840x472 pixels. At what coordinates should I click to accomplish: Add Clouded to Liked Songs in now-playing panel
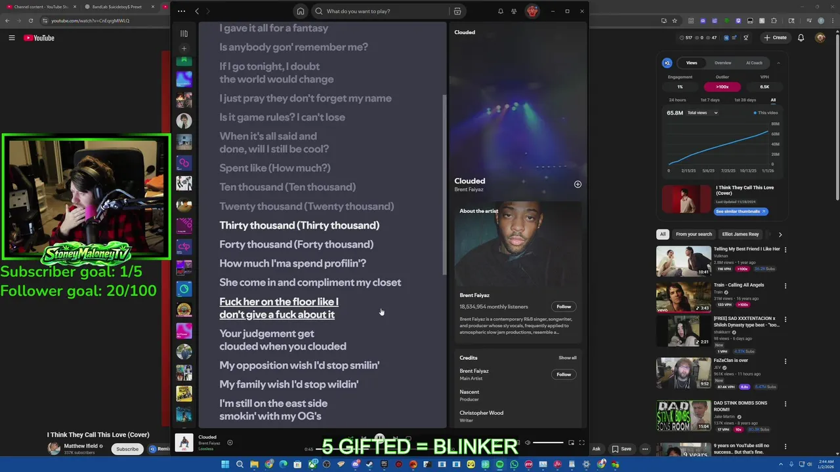pyautogui.click(x=577, y=184)
